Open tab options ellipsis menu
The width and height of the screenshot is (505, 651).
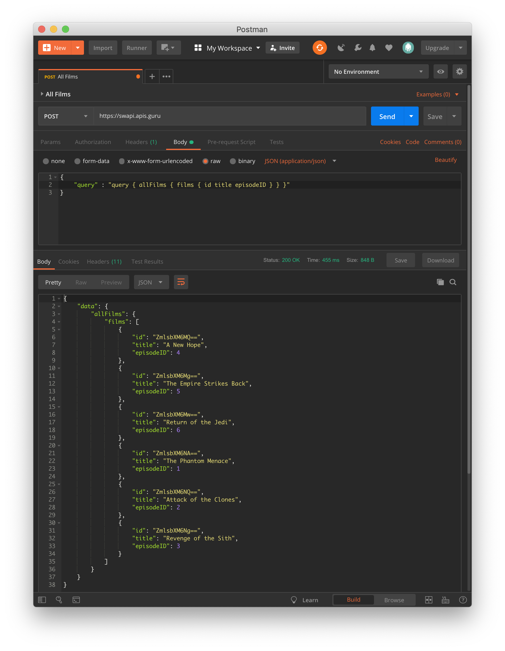(166, 76)
